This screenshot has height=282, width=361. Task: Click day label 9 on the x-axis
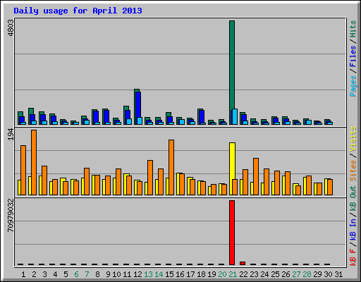(108, 274)
